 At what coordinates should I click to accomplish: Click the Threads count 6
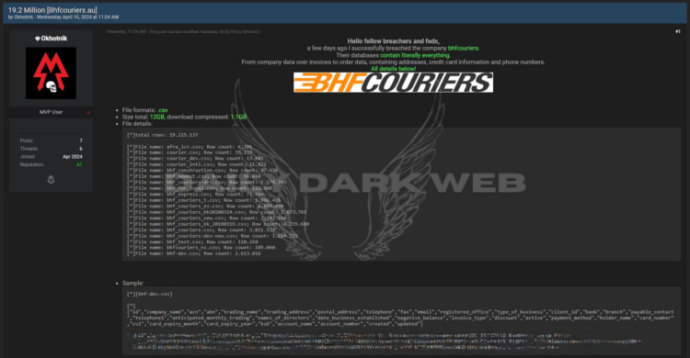coord(81,149)
